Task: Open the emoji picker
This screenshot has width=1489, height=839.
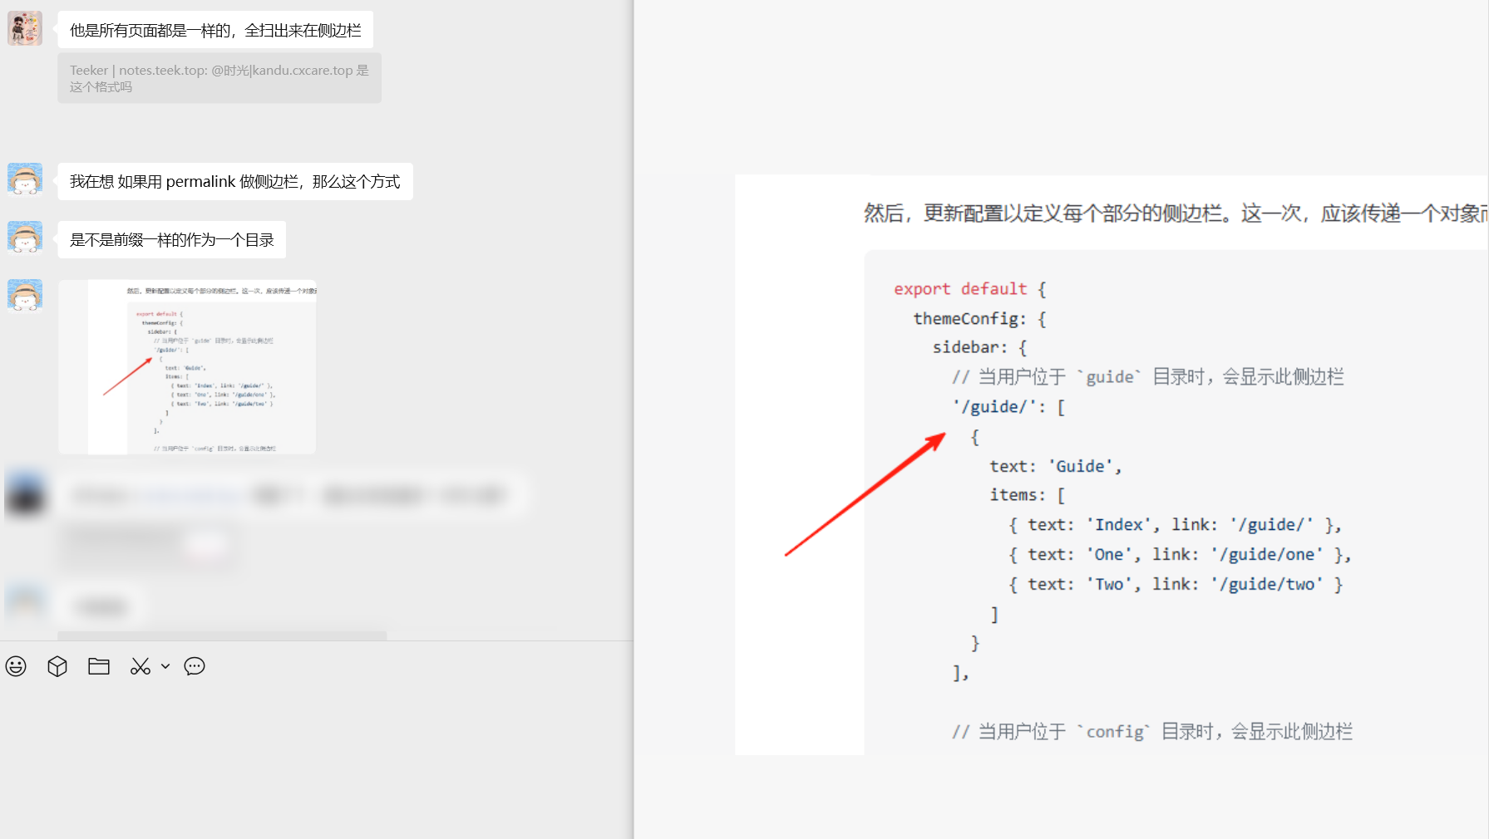Action: pyautogui.click(x=16, y=666)
